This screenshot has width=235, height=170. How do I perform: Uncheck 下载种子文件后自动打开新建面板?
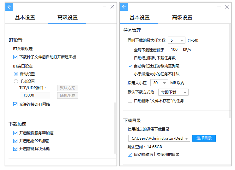pyautogui.click(x=15, y=57)
